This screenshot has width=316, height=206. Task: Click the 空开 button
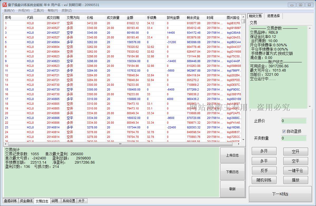[x=295, y=152]
